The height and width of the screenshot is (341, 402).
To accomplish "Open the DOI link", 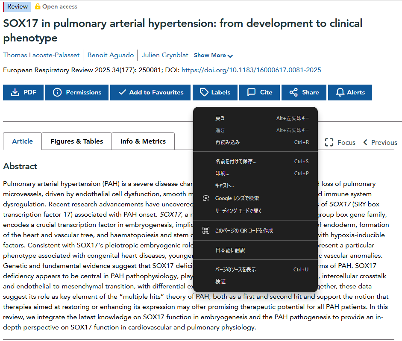I will (x=251, y=70).
